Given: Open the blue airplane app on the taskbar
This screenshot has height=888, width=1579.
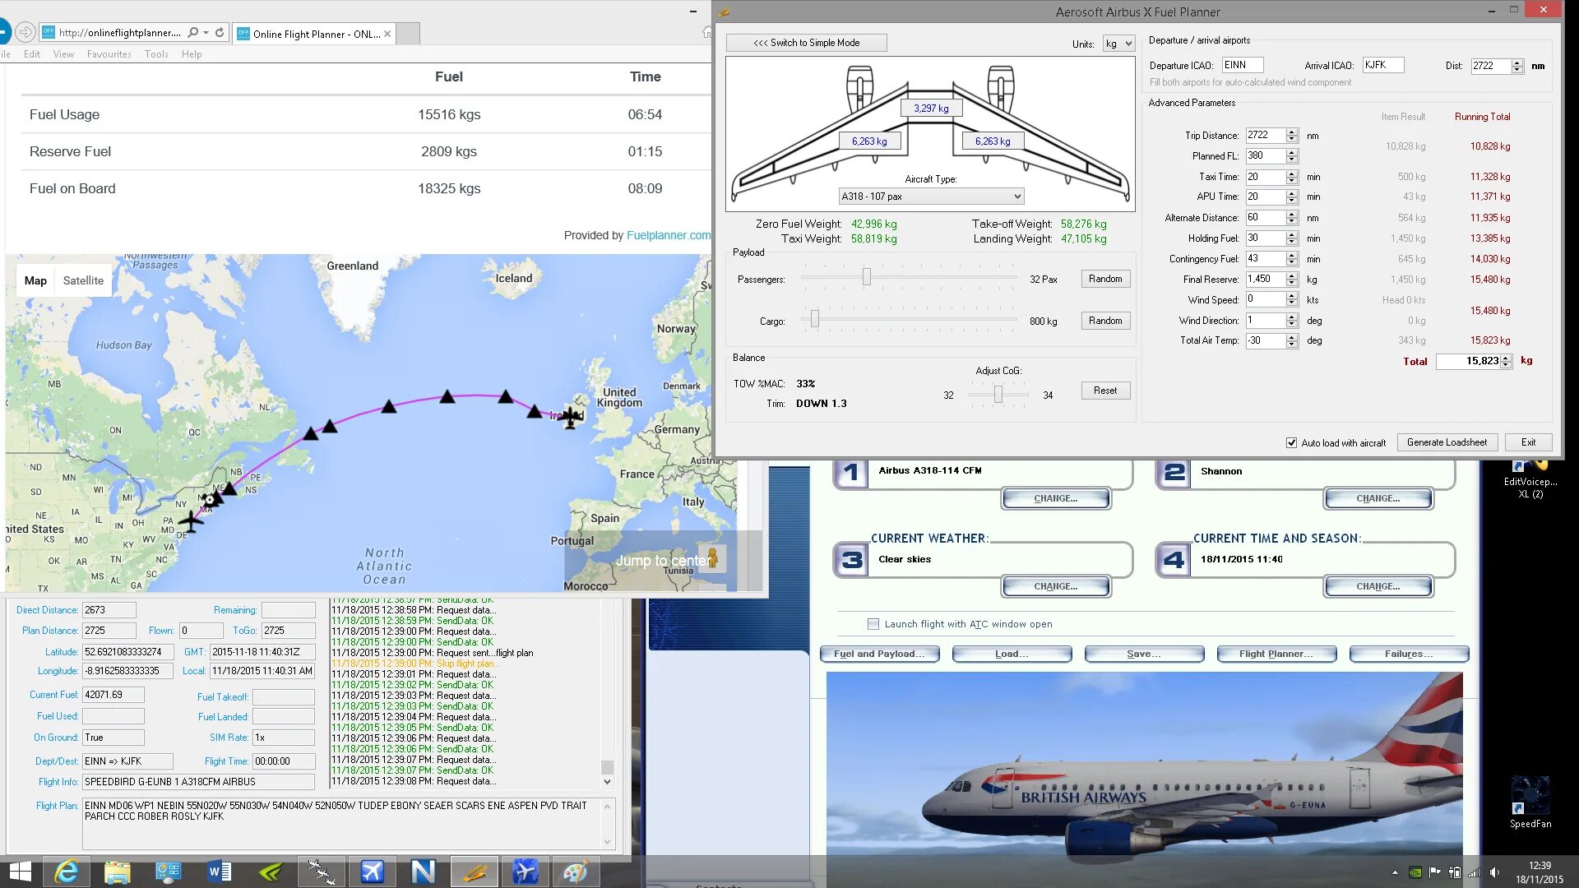Looking at the screenshot, I should (372, 872).
